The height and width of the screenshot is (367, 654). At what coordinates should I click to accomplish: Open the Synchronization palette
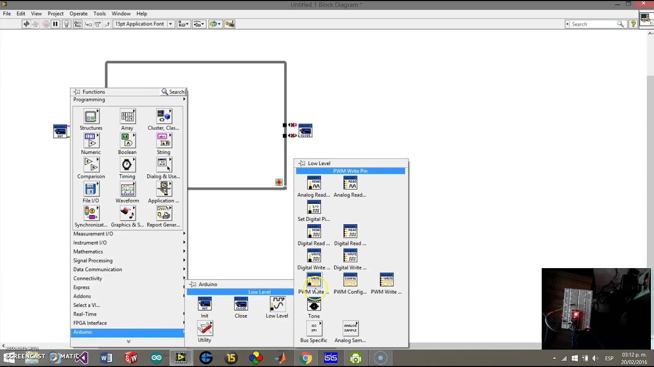pos(91,214)
